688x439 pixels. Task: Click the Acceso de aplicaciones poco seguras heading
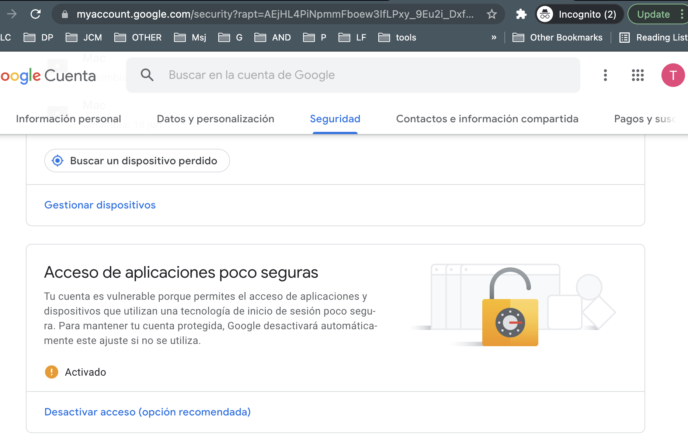181,273
